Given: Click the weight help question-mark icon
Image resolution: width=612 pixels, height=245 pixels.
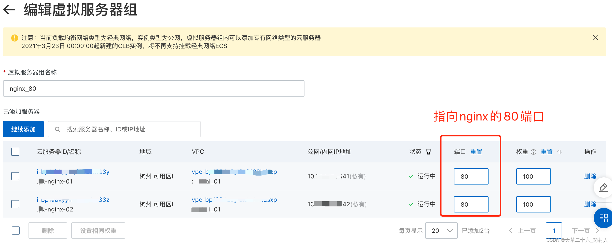Looking at the screenshot, I should tap(533, 152).
